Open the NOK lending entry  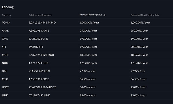(86, 63)
